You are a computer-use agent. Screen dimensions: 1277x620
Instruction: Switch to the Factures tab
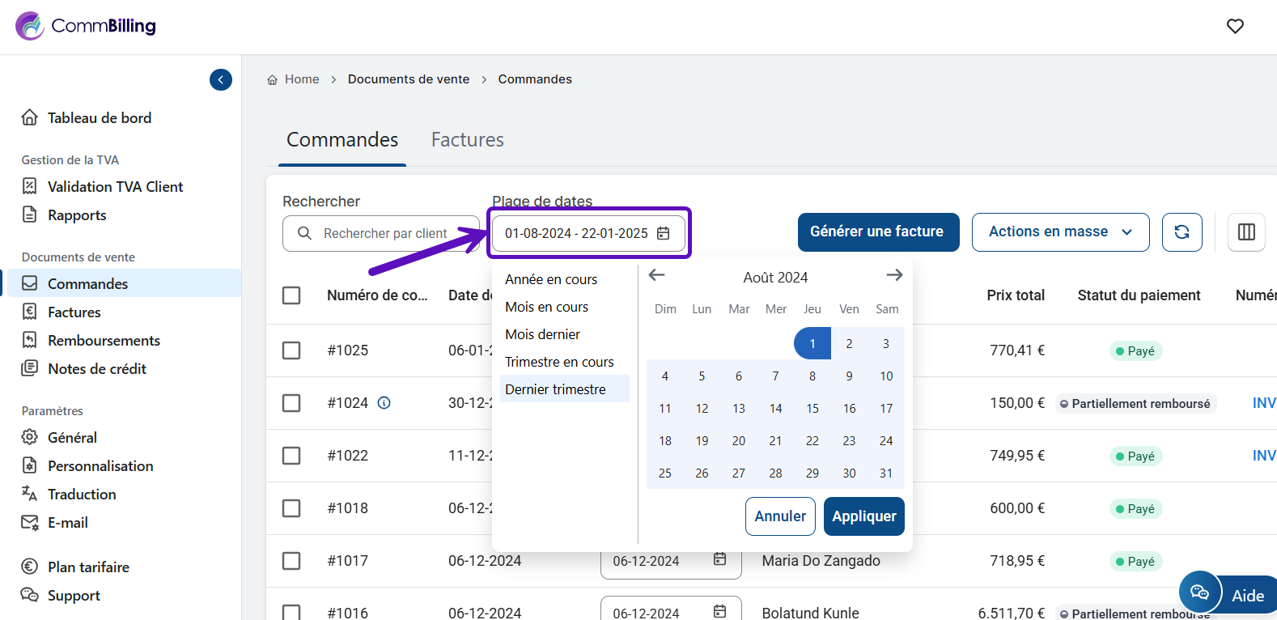coord(467,140)
